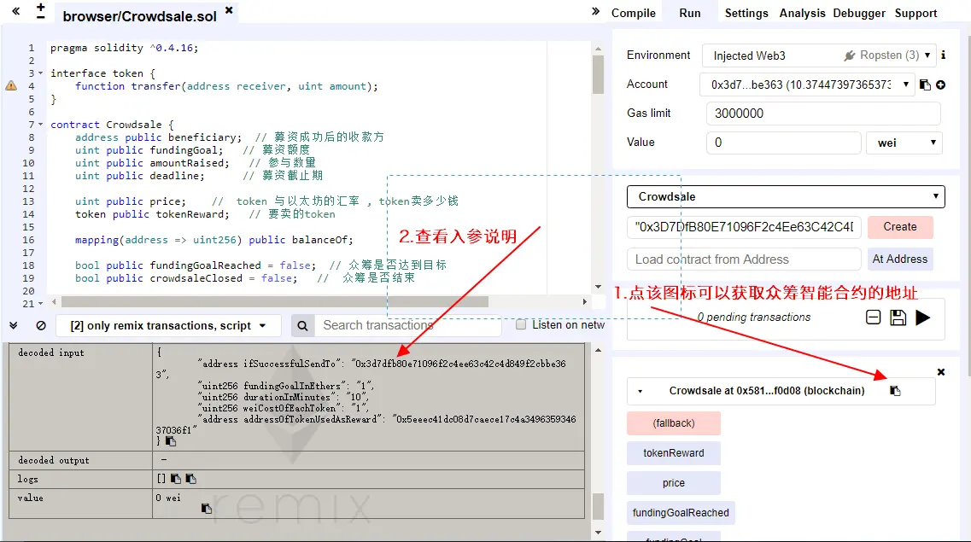Select the browser/Crowdsale.sol editor tab
This screenshot has width=971, height=542.
pyautogui.click(x=139, y=16)
